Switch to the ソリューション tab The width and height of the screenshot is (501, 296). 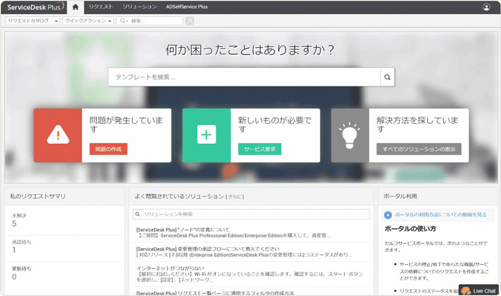(139, 7)
